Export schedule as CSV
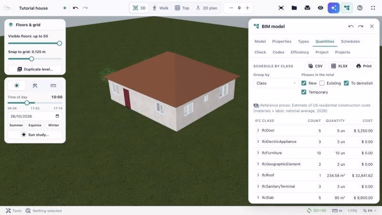The image size is (382, 215). click(315, 66)
